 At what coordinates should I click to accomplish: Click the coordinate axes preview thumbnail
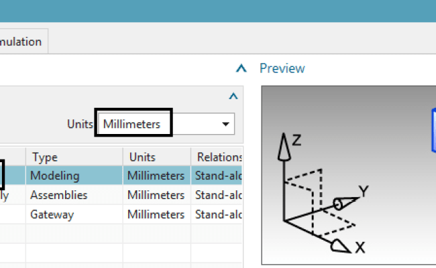point(349,176)
